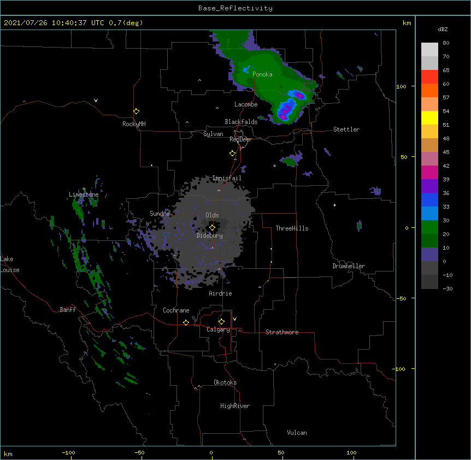Click the yellow marker near RockyMH
Screen dimensions: 471x460
pos(137,111)
